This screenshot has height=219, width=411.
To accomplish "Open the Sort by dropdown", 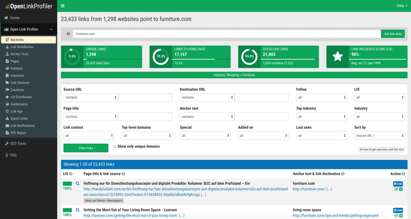I will (x=379, y=136).
